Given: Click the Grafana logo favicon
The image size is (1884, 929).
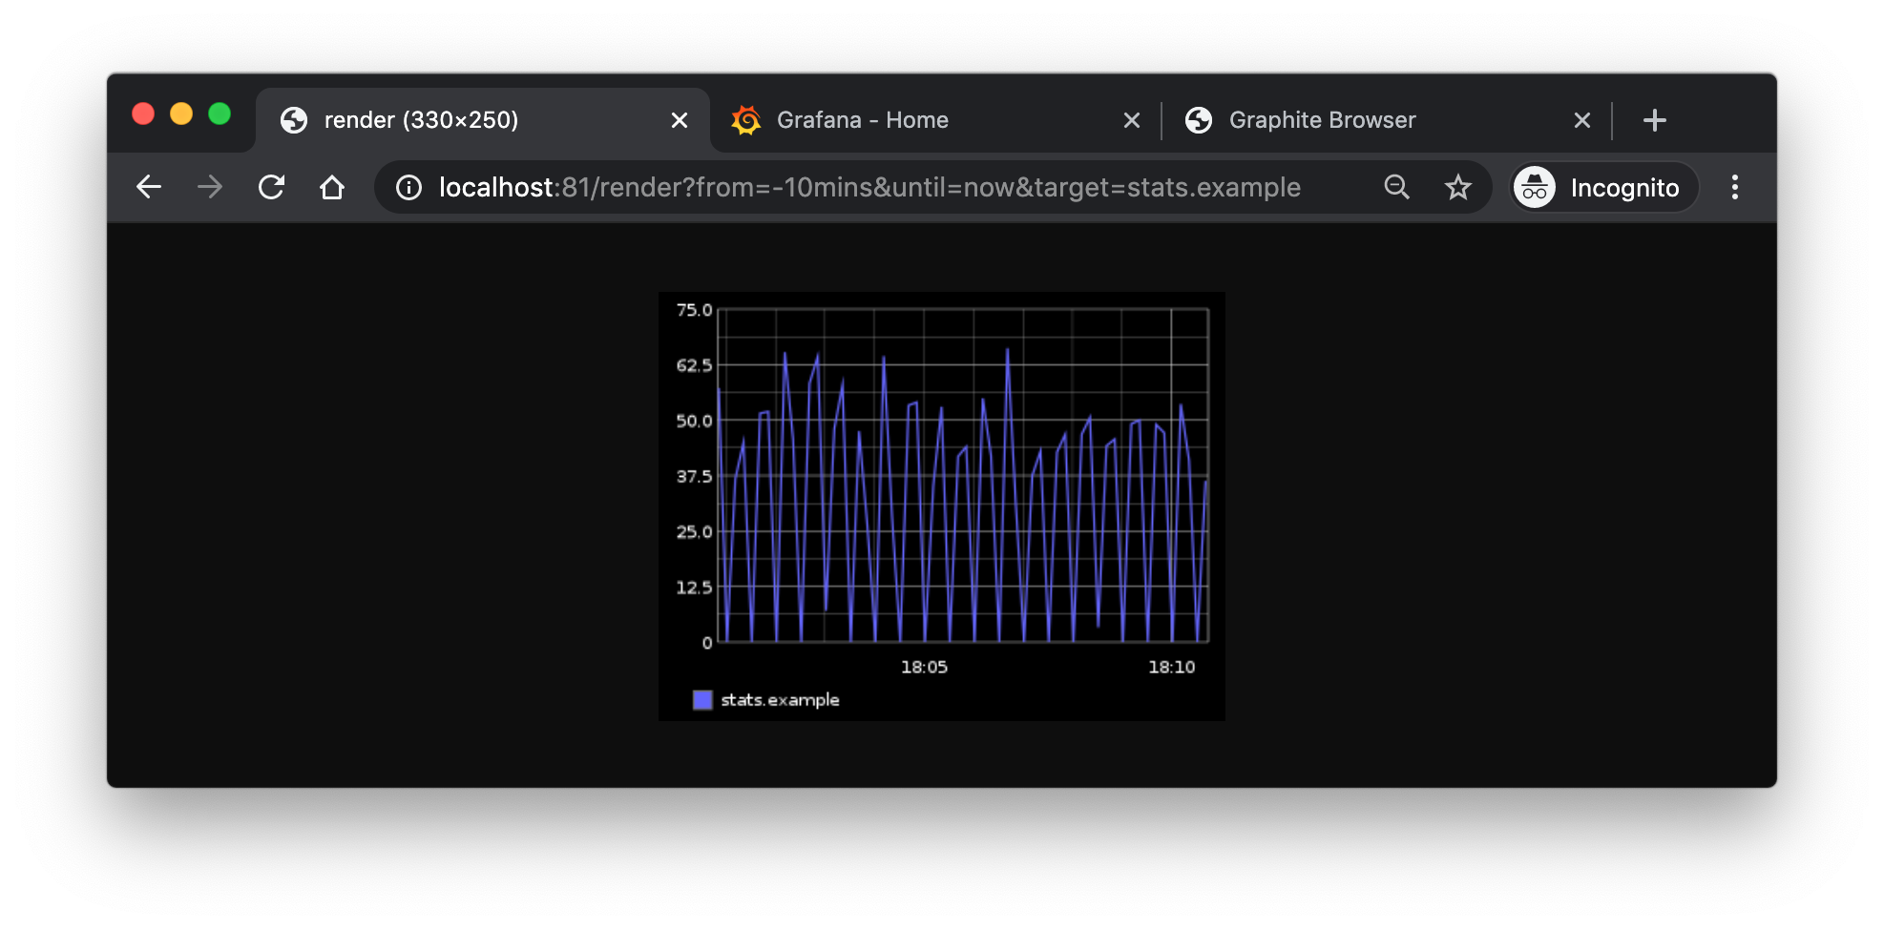Looking at the screenshot, I should coord(746,120).
